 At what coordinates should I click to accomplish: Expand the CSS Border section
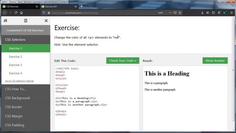click(26, 107)
